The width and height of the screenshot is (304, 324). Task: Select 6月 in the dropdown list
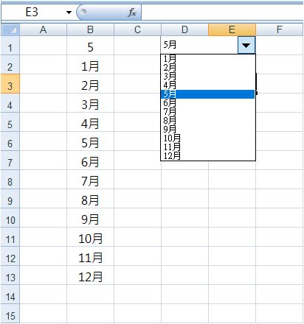click(x=207, y=103)
